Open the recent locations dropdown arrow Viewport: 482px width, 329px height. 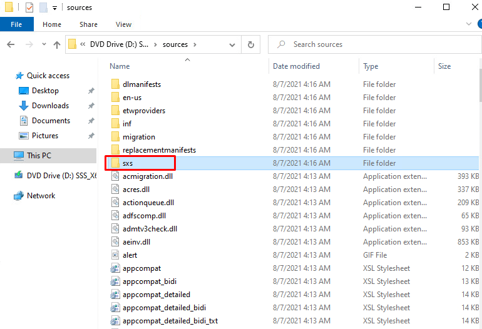44,44
